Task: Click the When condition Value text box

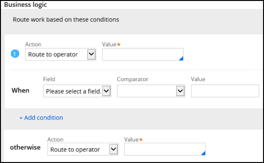Action: [x=225, y=91]
